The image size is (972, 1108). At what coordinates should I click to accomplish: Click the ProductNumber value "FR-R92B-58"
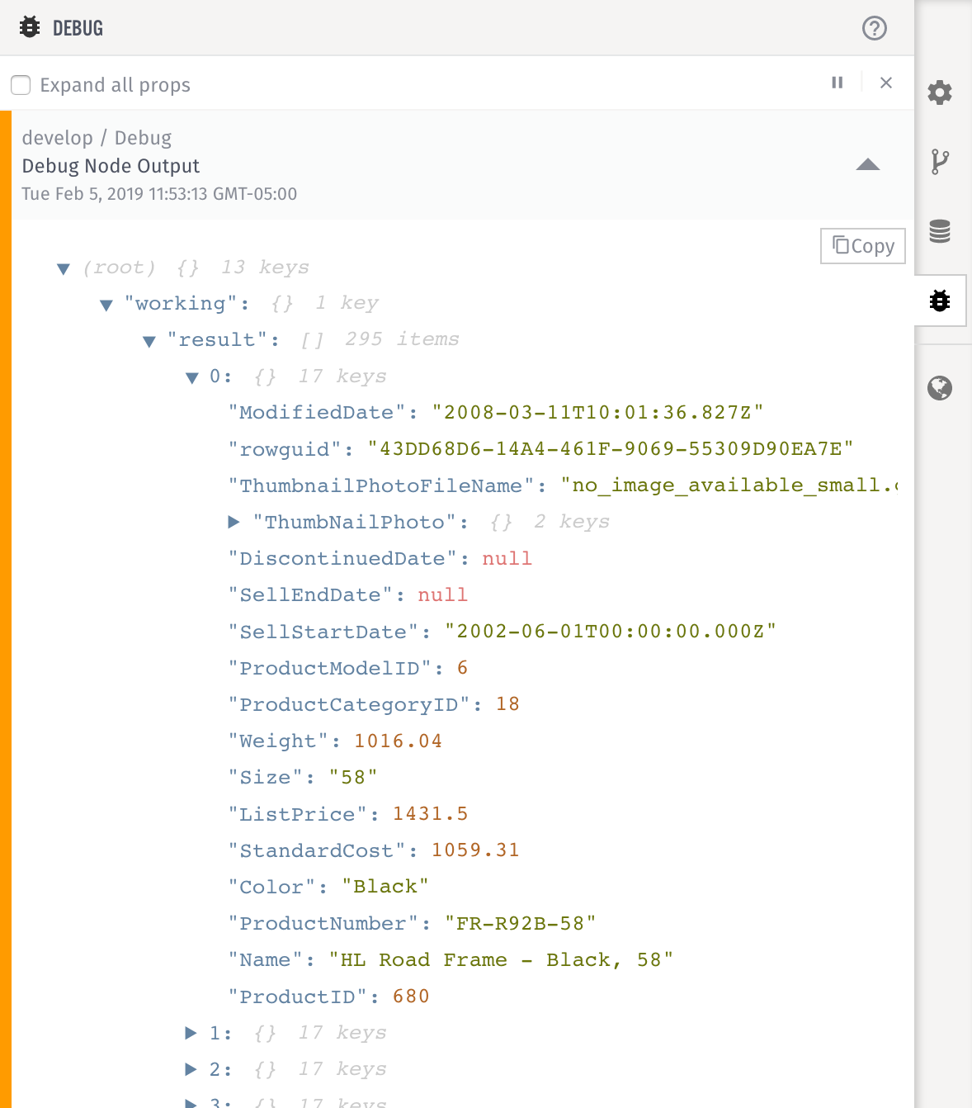click(521, 923)
